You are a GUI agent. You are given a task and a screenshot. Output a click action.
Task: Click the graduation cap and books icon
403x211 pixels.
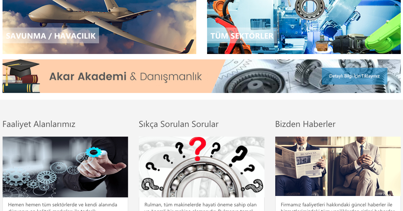(21, 76)
